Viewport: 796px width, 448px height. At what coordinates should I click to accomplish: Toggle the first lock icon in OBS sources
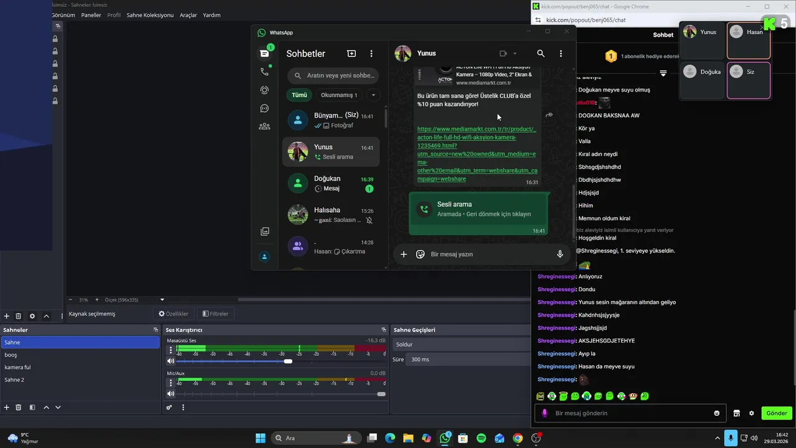[55, 39]
